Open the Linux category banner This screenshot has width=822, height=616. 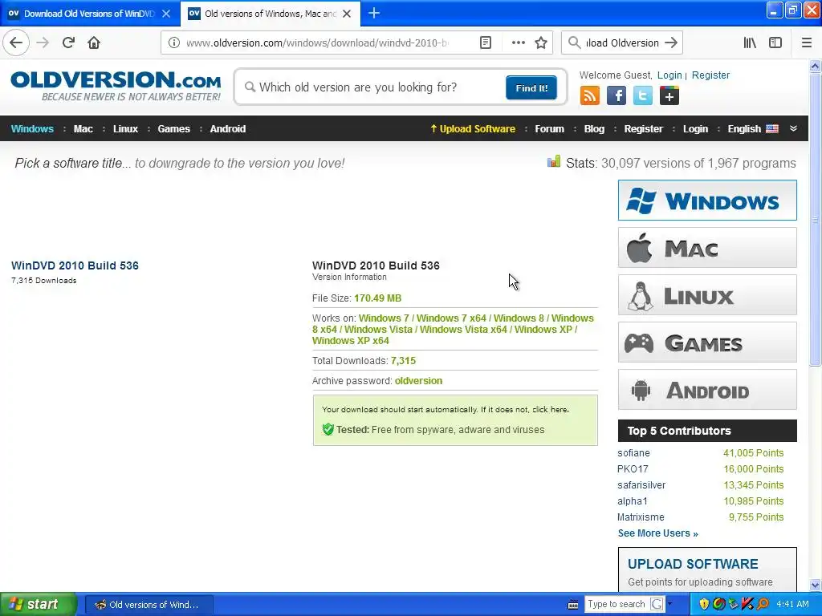pos(707,295)
